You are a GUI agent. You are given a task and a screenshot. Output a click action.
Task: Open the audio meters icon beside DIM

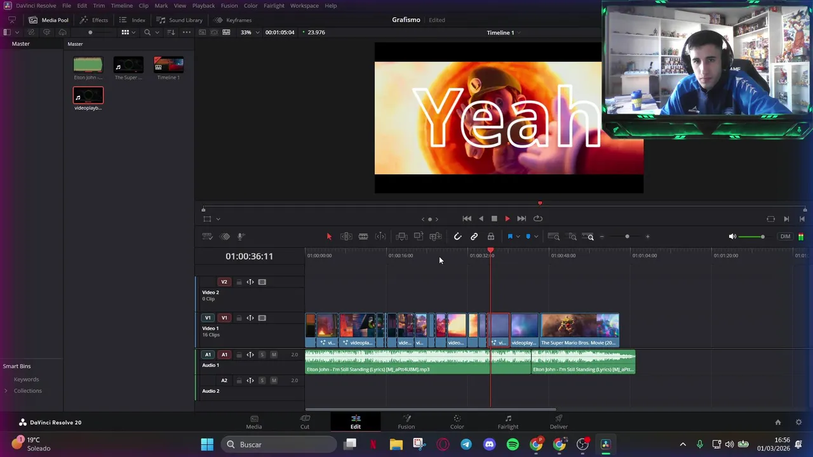click(801, 237)
